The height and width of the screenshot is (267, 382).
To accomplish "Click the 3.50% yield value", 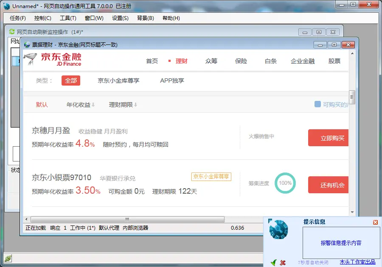I will point(88,190).
